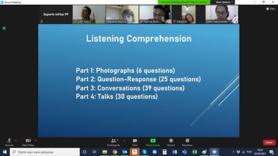Start recording with the Record button
The width and height of the screenshot is (278, 156).
(171, 143)
